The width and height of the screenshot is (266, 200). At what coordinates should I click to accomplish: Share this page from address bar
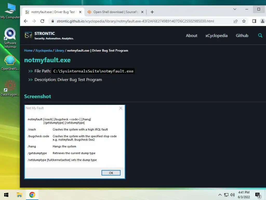[x=235, y=21]
